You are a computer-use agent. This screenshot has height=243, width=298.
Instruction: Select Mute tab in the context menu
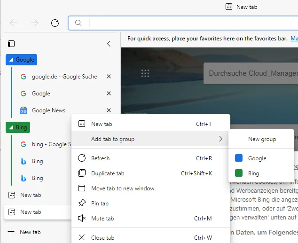151,218
